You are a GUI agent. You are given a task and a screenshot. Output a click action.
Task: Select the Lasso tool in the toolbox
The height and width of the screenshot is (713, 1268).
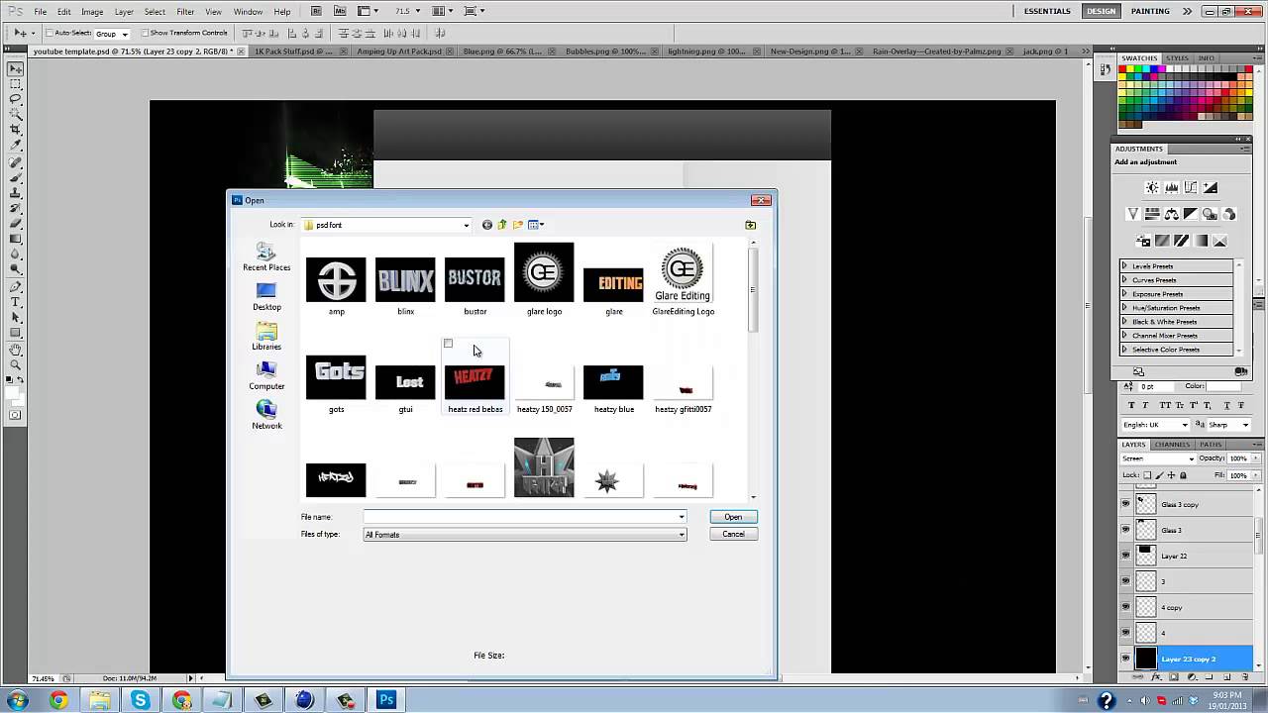click(x=16, y=99)
